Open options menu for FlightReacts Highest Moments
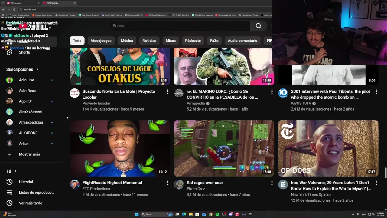This screenshot has height=218, width=387. point(167,183)
